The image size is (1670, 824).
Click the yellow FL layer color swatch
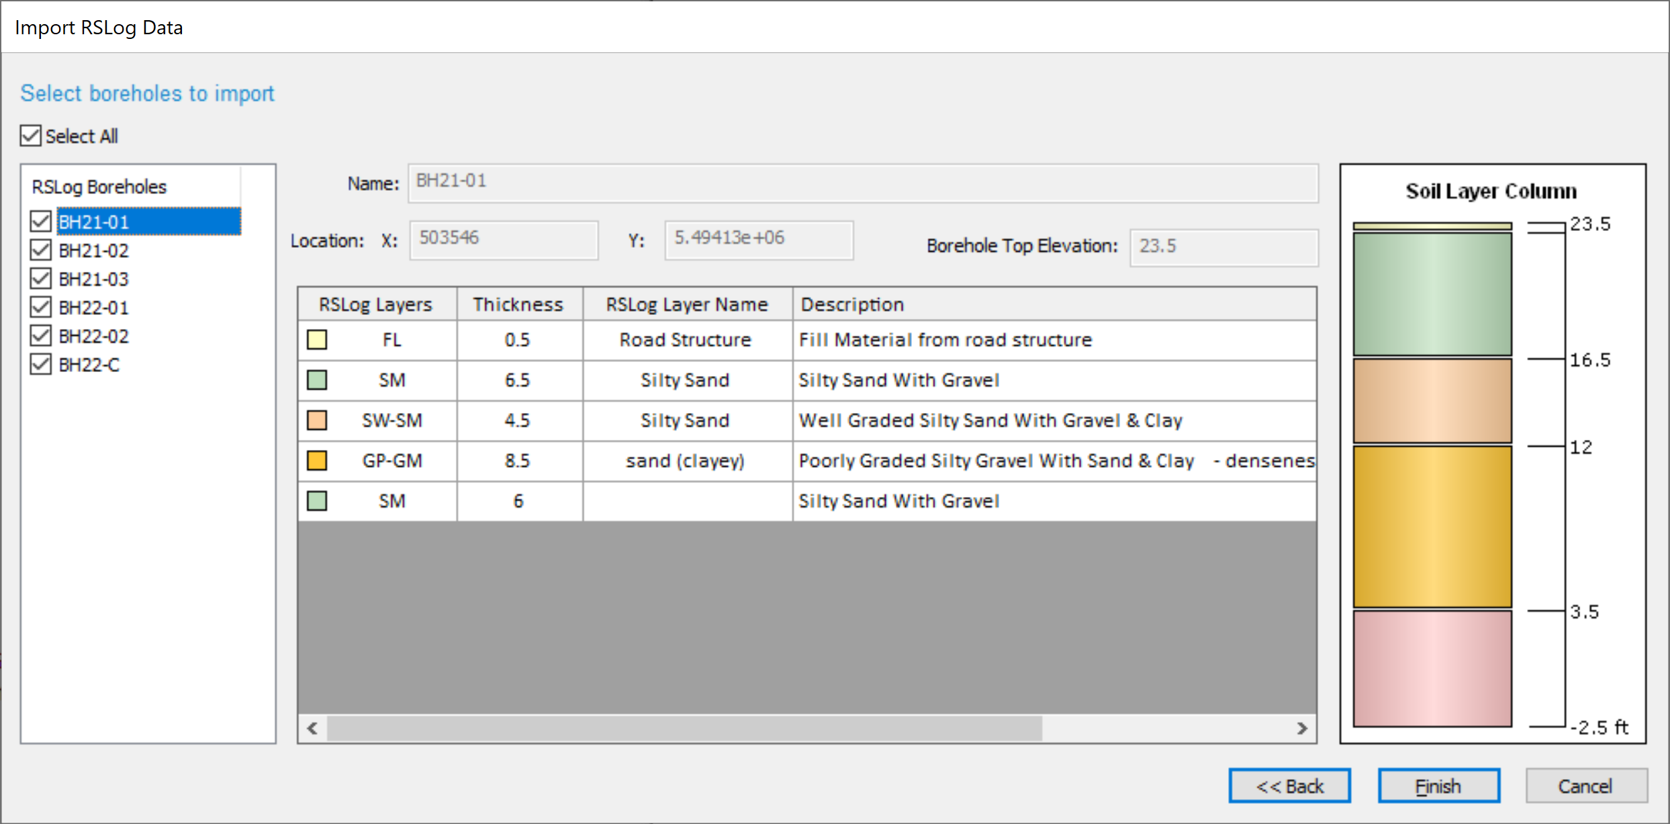tap(317, 340)
